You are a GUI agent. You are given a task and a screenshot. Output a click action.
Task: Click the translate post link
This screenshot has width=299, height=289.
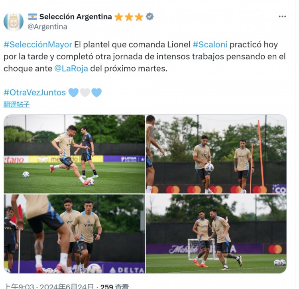pyautogui.click(x=17, y=104)
